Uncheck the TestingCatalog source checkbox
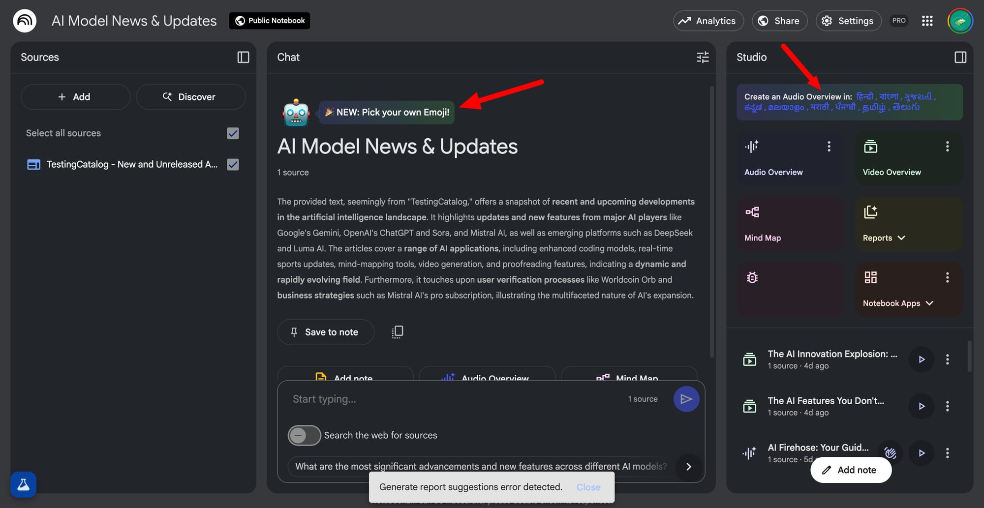 [x=233, y=165]
